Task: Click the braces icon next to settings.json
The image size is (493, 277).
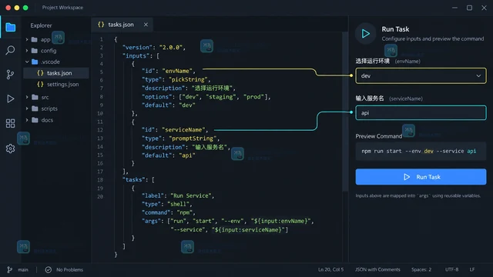Action: (x=40, y=84)
